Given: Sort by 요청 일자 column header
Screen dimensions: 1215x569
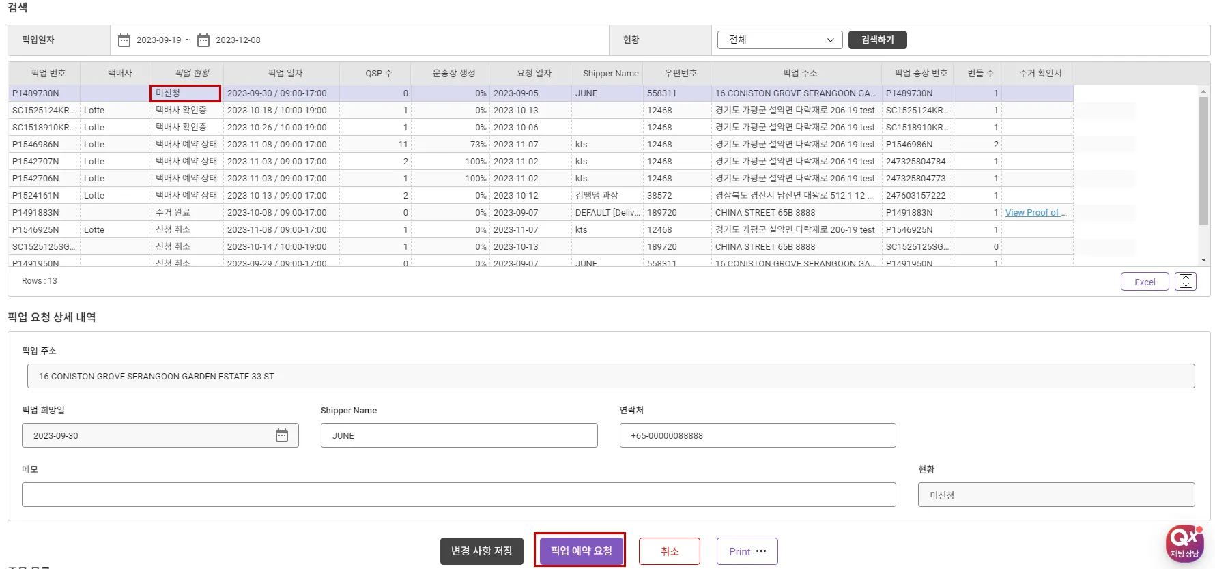Looking at the screenshot, I should (530, 73).
